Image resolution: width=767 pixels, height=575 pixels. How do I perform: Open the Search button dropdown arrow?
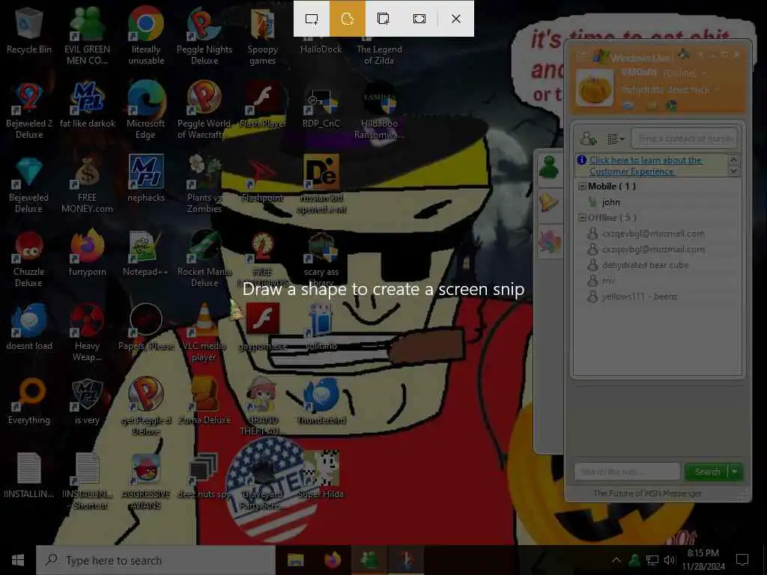(735, 472)
